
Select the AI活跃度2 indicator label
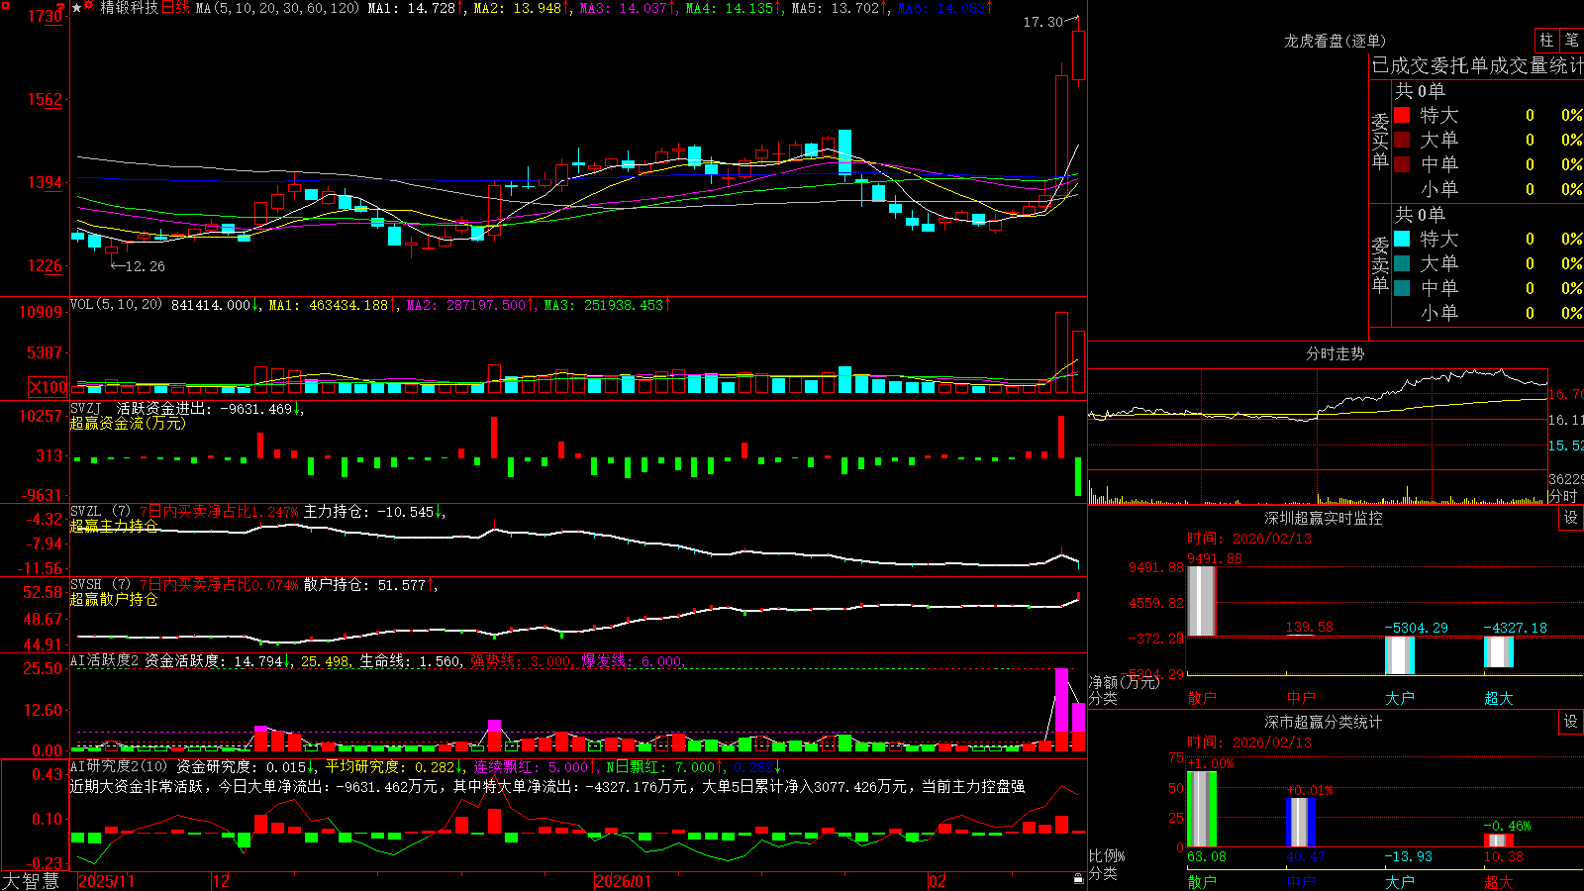click(x=105, y=661)
